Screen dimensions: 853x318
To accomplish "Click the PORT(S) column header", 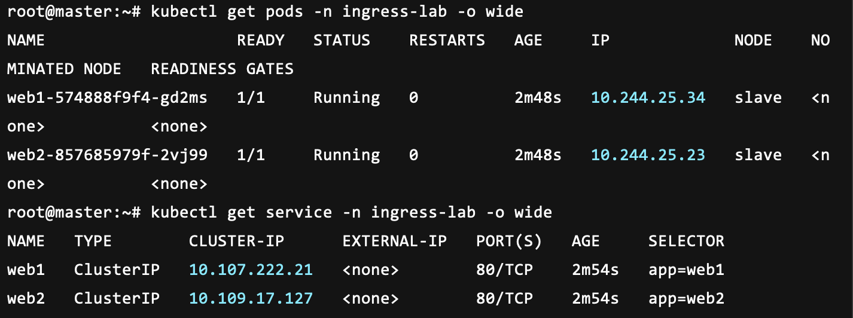I will pos(509,241).
